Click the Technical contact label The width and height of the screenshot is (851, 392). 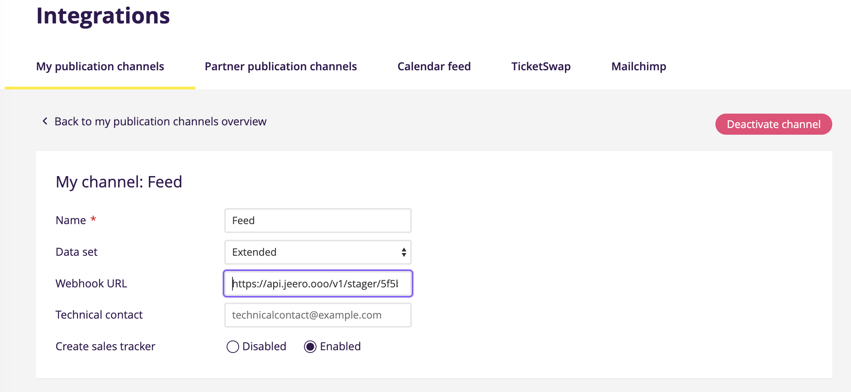pyautogui.click(x=99, y=315)
